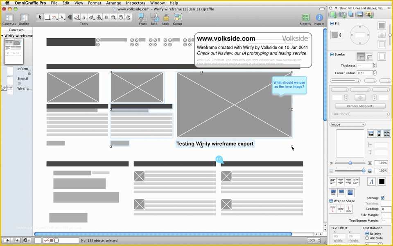The height and width of the screenshot is (246, 393).
Task: Select the arrow Selection tool
Action: point(40,17)
